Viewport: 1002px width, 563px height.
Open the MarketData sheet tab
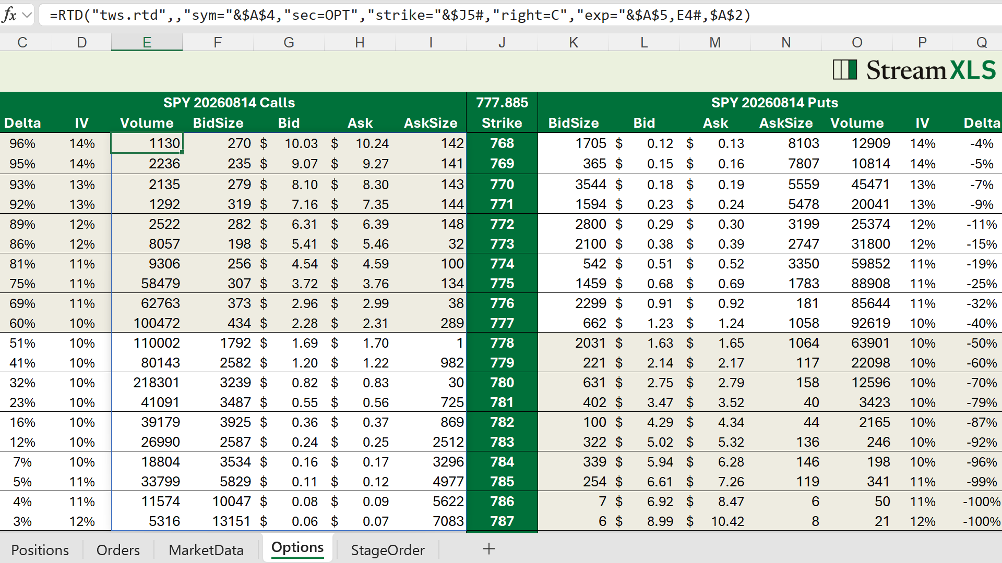click(x=206, y=550)
